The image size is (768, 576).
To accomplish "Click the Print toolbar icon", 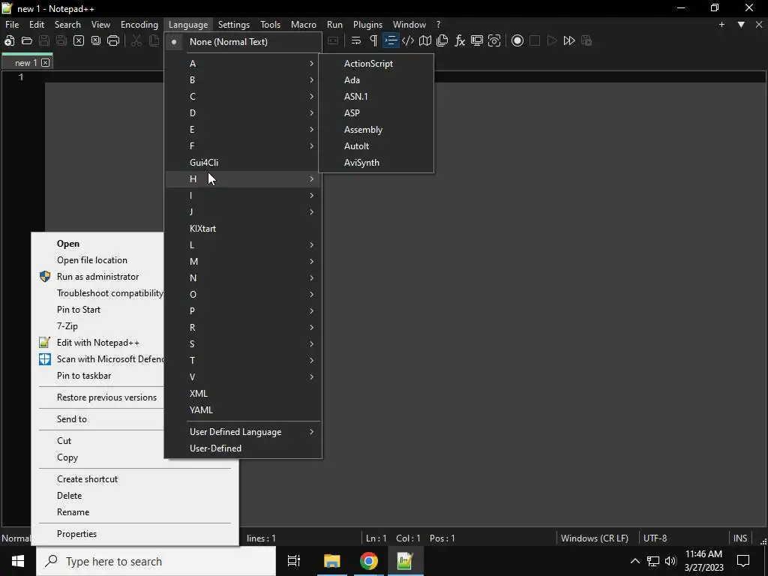I will [x=113, y=40].
